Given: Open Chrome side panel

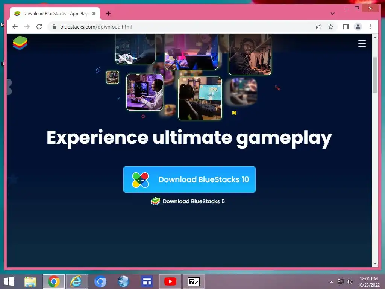Looking at the screenshot, I should tap(346, 27).
